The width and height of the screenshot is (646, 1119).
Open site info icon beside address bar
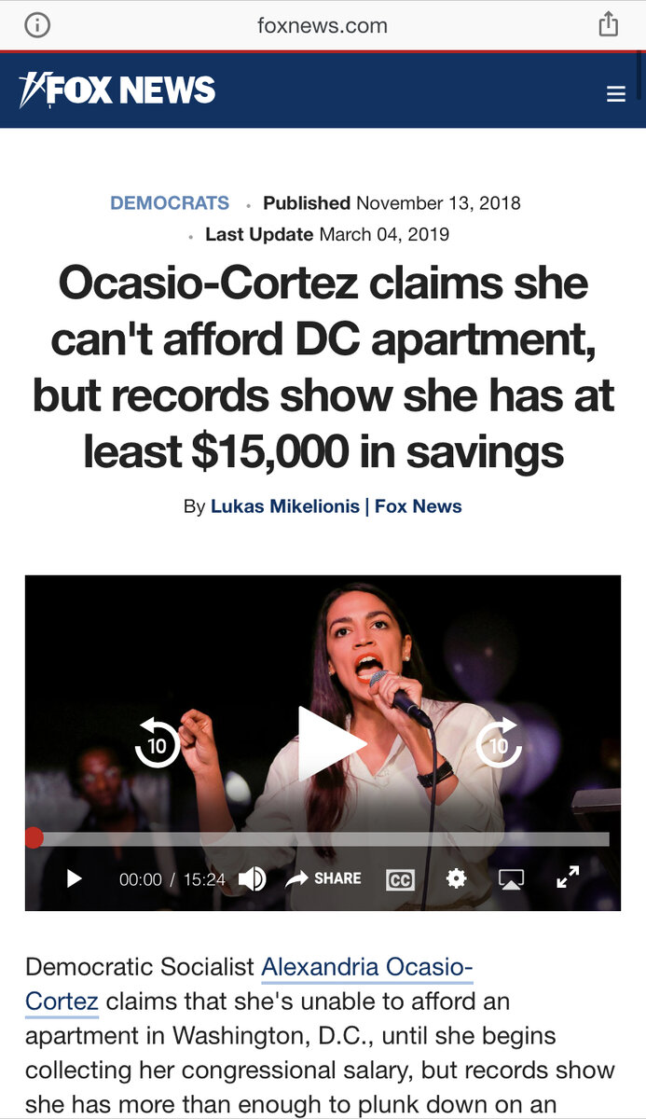coord(37,25)
